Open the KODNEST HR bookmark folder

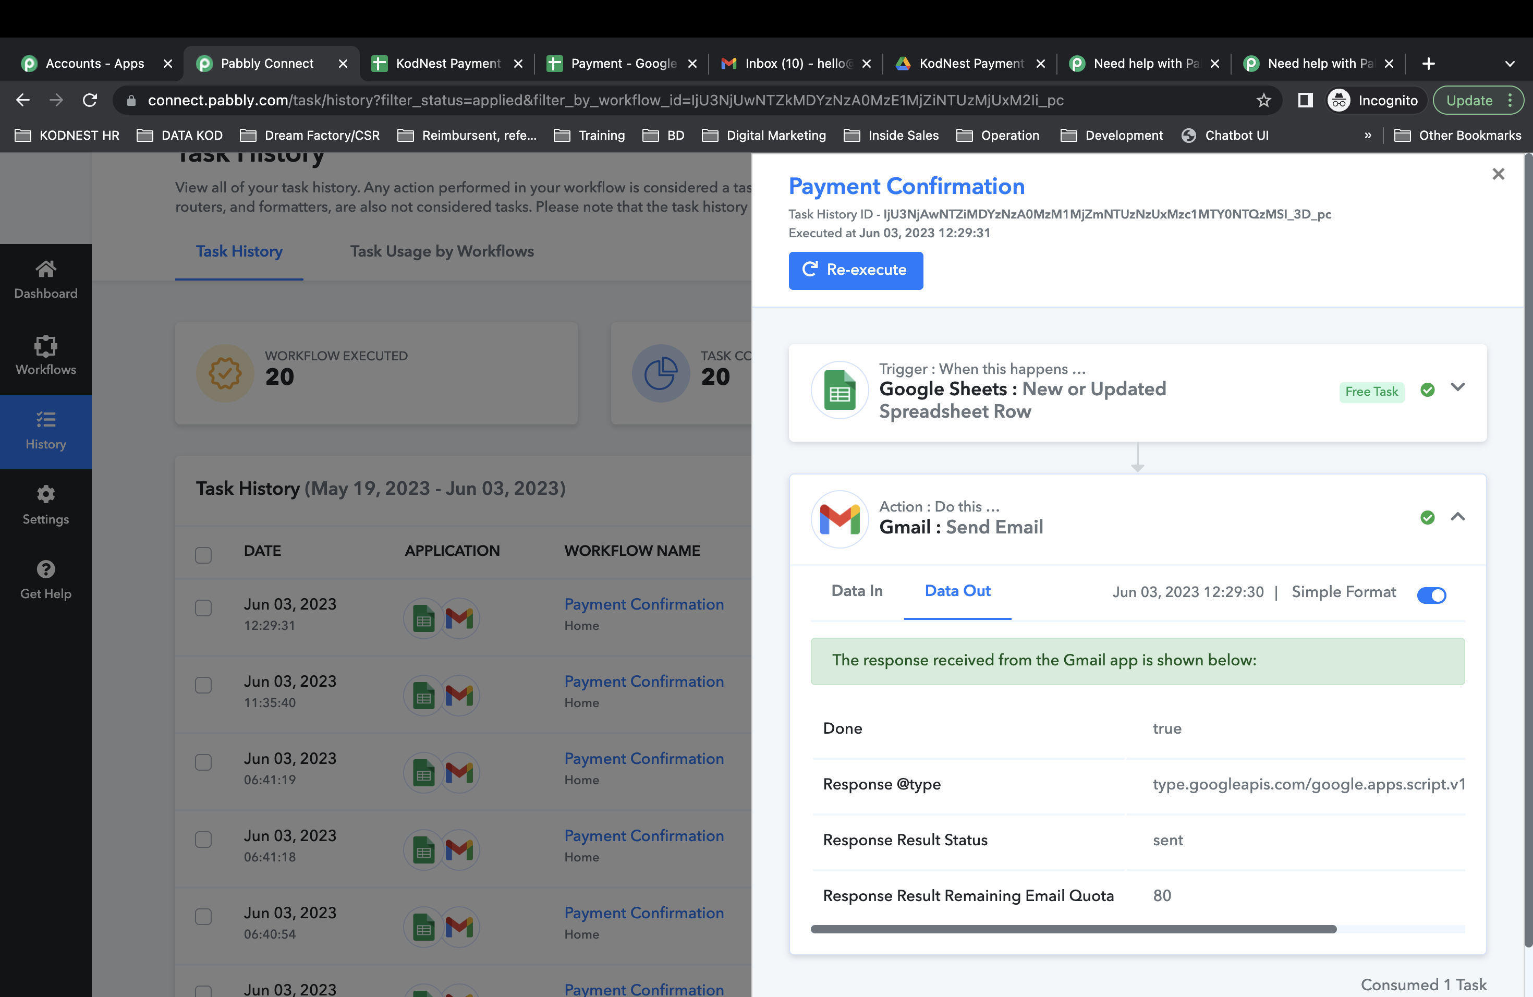pos(67,135)
